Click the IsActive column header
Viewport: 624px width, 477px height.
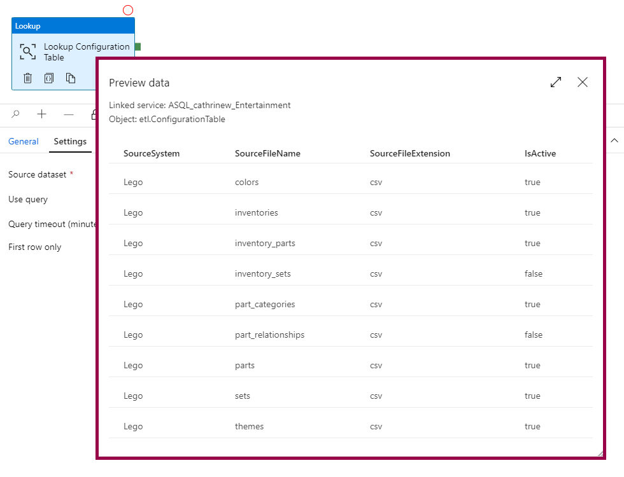point(540,153)
